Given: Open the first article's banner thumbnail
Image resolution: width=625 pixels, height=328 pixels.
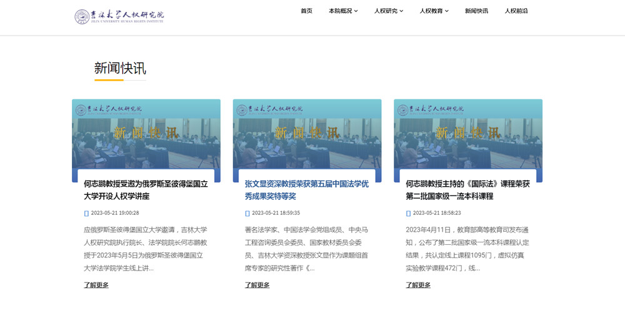Looking at the screenshot, I should (x=146, y=133).
